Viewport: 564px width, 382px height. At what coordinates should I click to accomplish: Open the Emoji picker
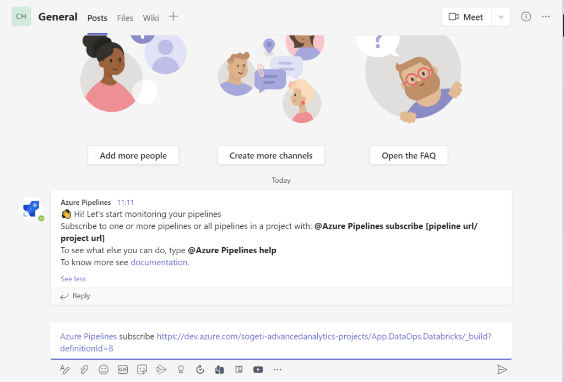point(104,369)
